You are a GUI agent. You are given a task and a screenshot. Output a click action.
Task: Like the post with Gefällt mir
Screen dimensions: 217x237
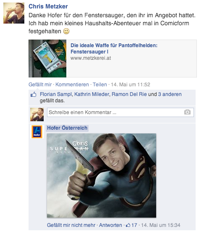[x=40, y=85]
